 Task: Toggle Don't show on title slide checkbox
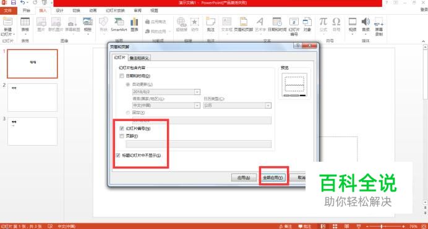pyautogui.click(x=118, y=155)
